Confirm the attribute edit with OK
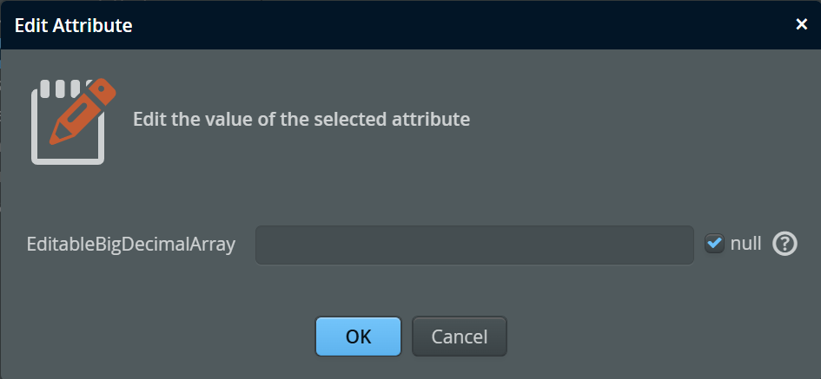 (x=358, y=337)
